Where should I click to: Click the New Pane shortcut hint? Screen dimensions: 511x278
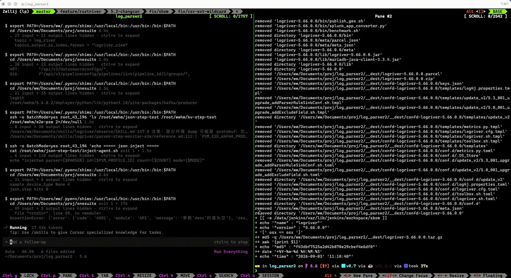(x=358, y=276)
